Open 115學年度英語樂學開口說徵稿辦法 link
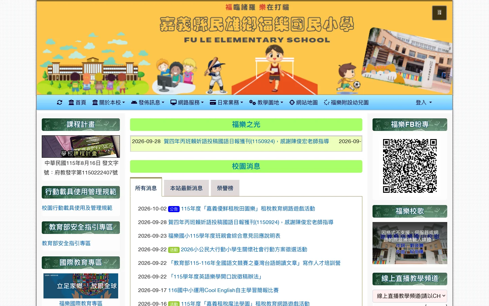 pyautogui.click(x=216, y=276)
